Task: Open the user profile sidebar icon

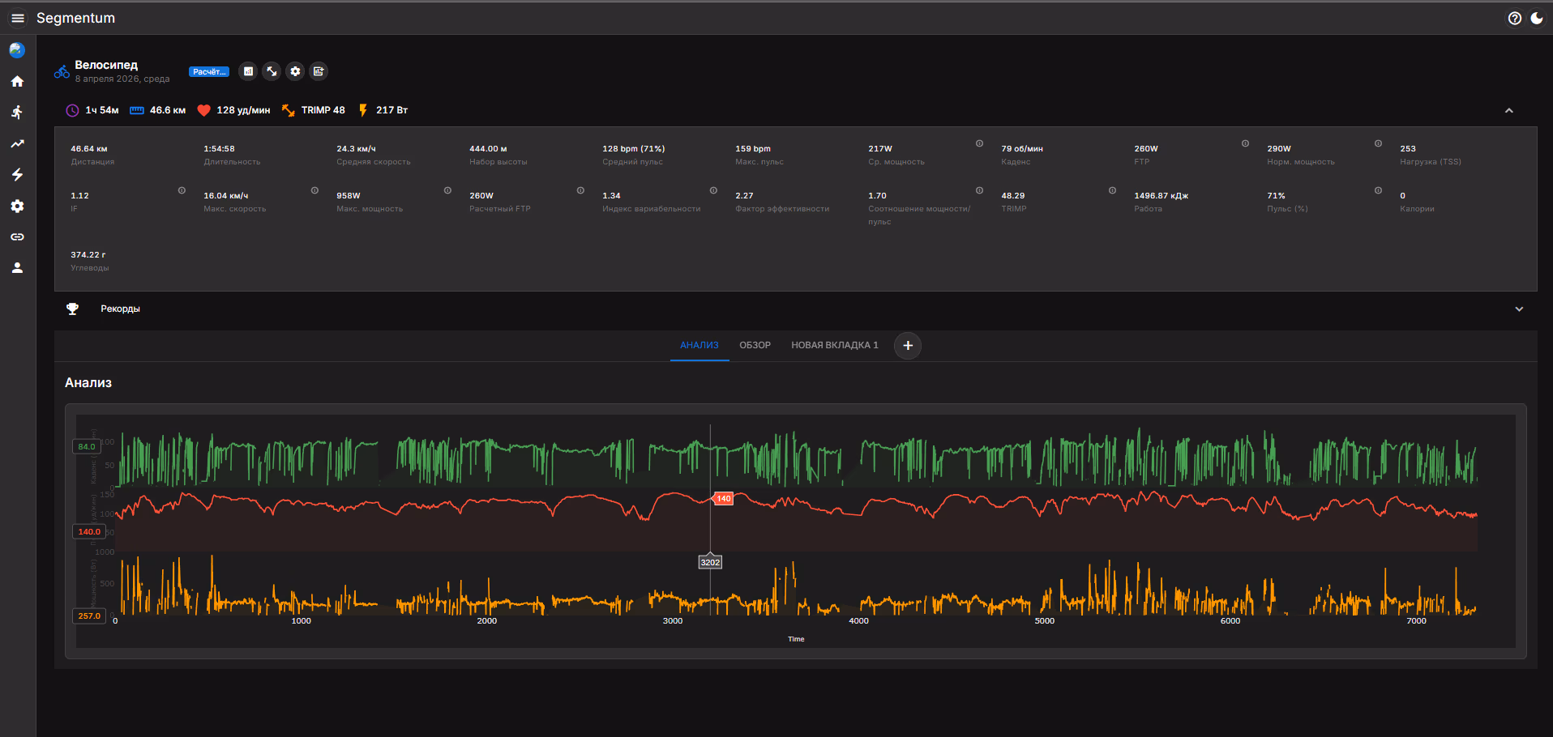Action: tap(17, 268)
